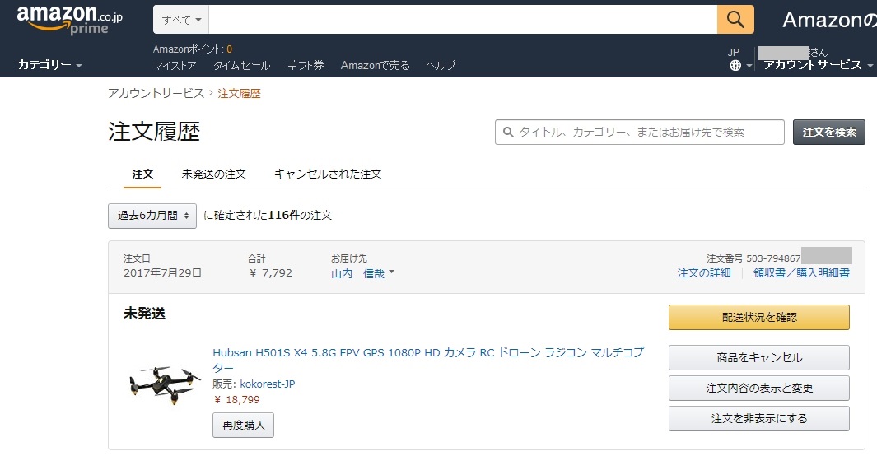Open the タイムセール menu link
The image size is (877, 456).
tap(241, 66)
